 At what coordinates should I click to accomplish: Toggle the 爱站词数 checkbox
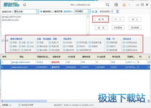pos(38,50)
